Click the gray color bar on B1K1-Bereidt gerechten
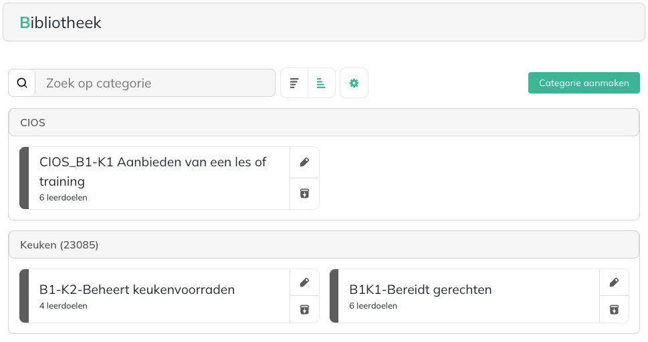The height and width of the screenshot is (342, 648). (x=334, y=296)
